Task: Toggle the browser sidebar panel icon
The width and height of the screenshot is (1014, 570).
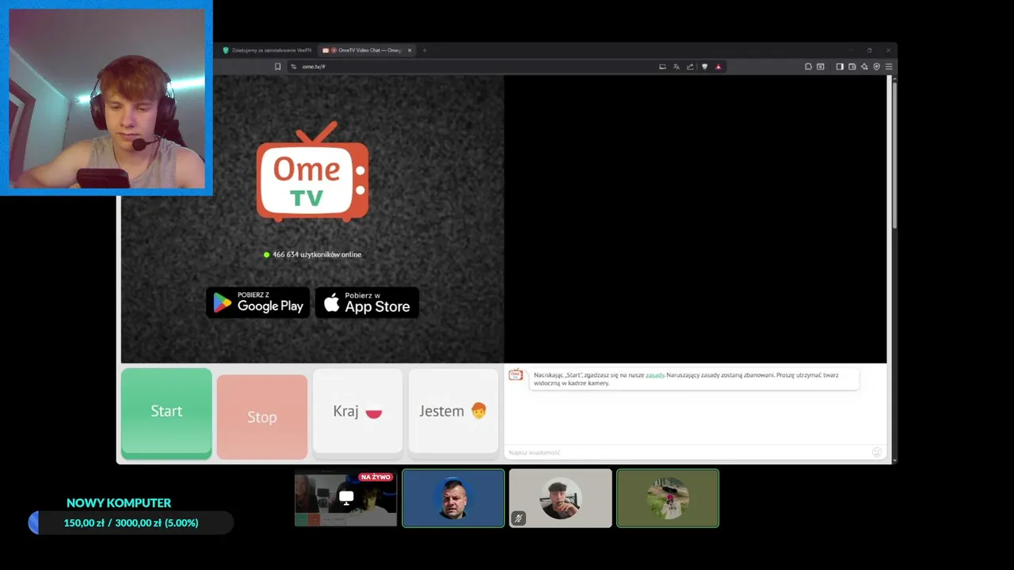Action: (840, 66)
